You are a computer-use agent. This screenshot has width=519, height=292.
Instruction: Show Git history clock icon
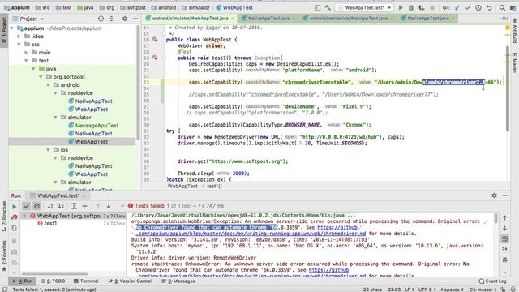coord(478,7)
